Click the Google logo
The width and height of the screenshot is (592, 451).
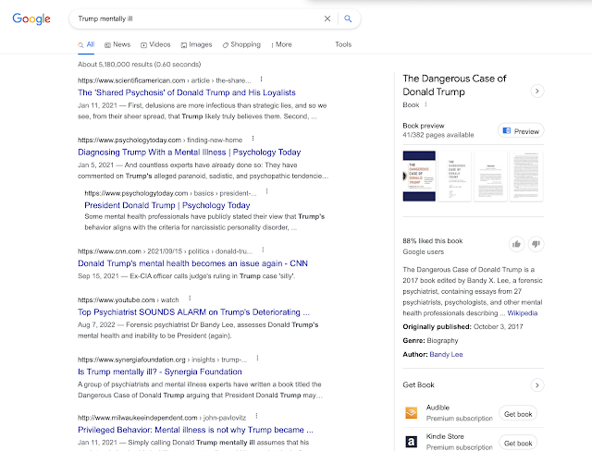[31, 18]
